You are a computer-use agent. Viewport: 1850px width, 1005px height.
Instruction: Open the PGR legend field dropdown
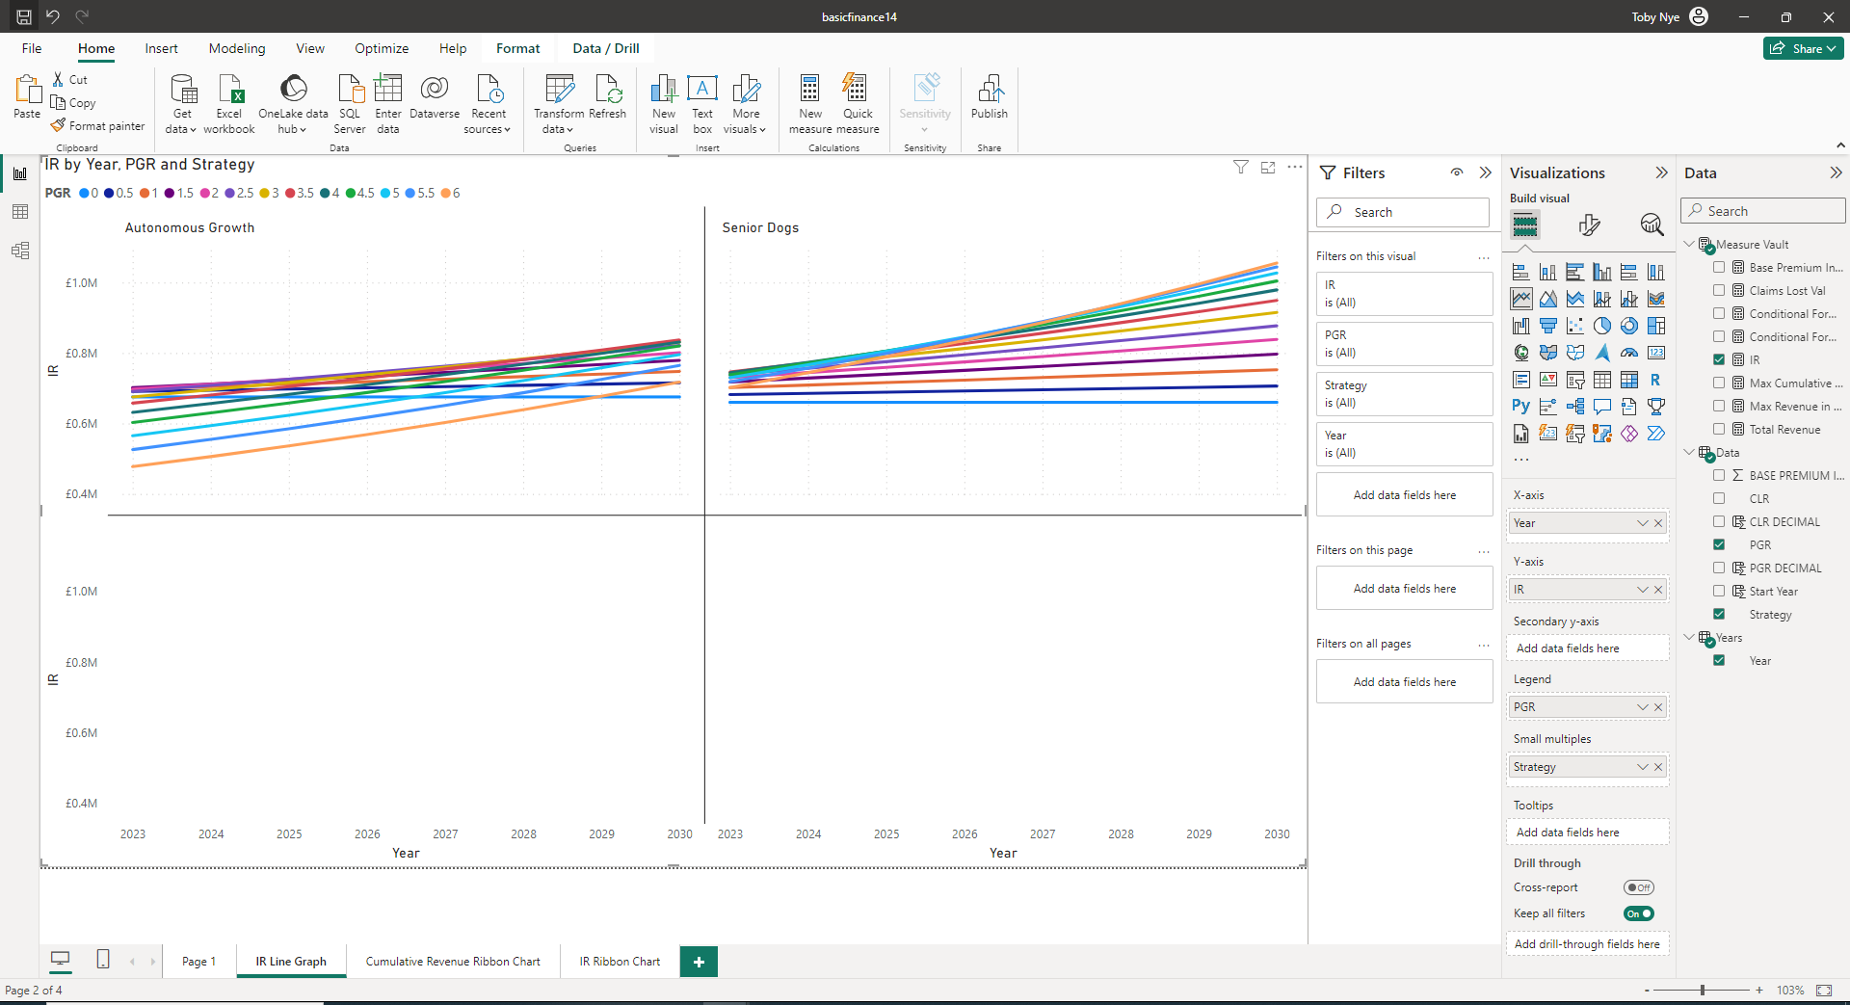1642,707
